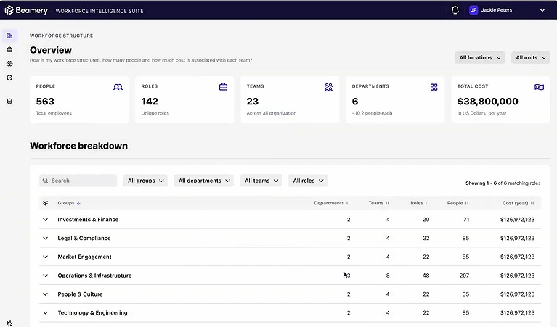Click the Beamery logo
Viewport: 557px width, 327px height.
[26, 11]
